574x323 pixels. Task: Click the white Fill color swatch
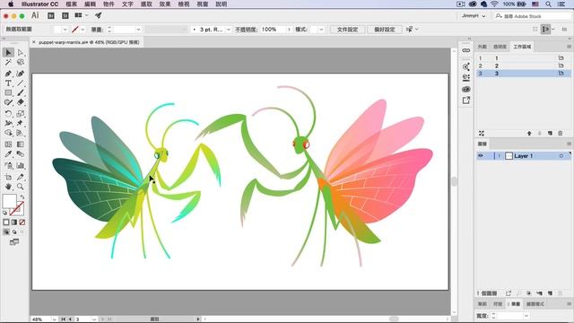point(10,201)
